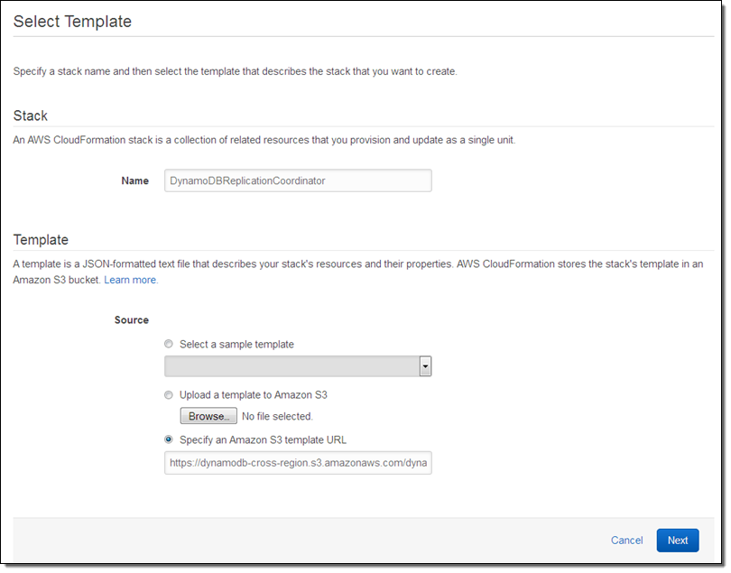
Task: Click the Cancel link
Action: [626, 541]
